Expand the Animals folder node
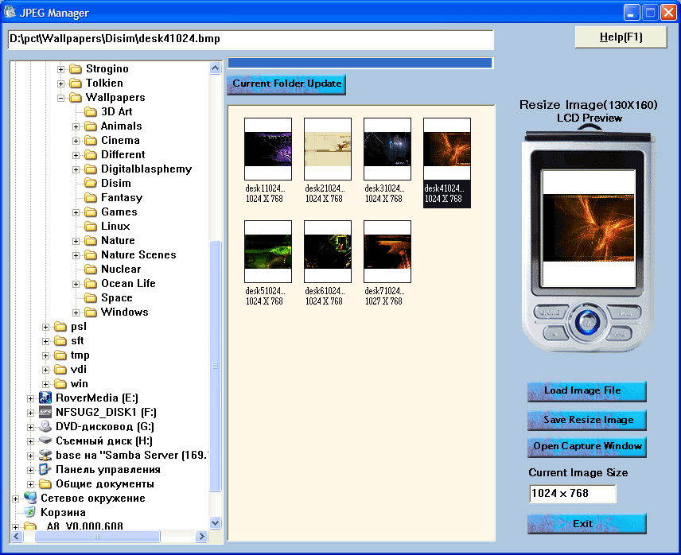This screenshot has height=555, width=681. click(76, 126)
